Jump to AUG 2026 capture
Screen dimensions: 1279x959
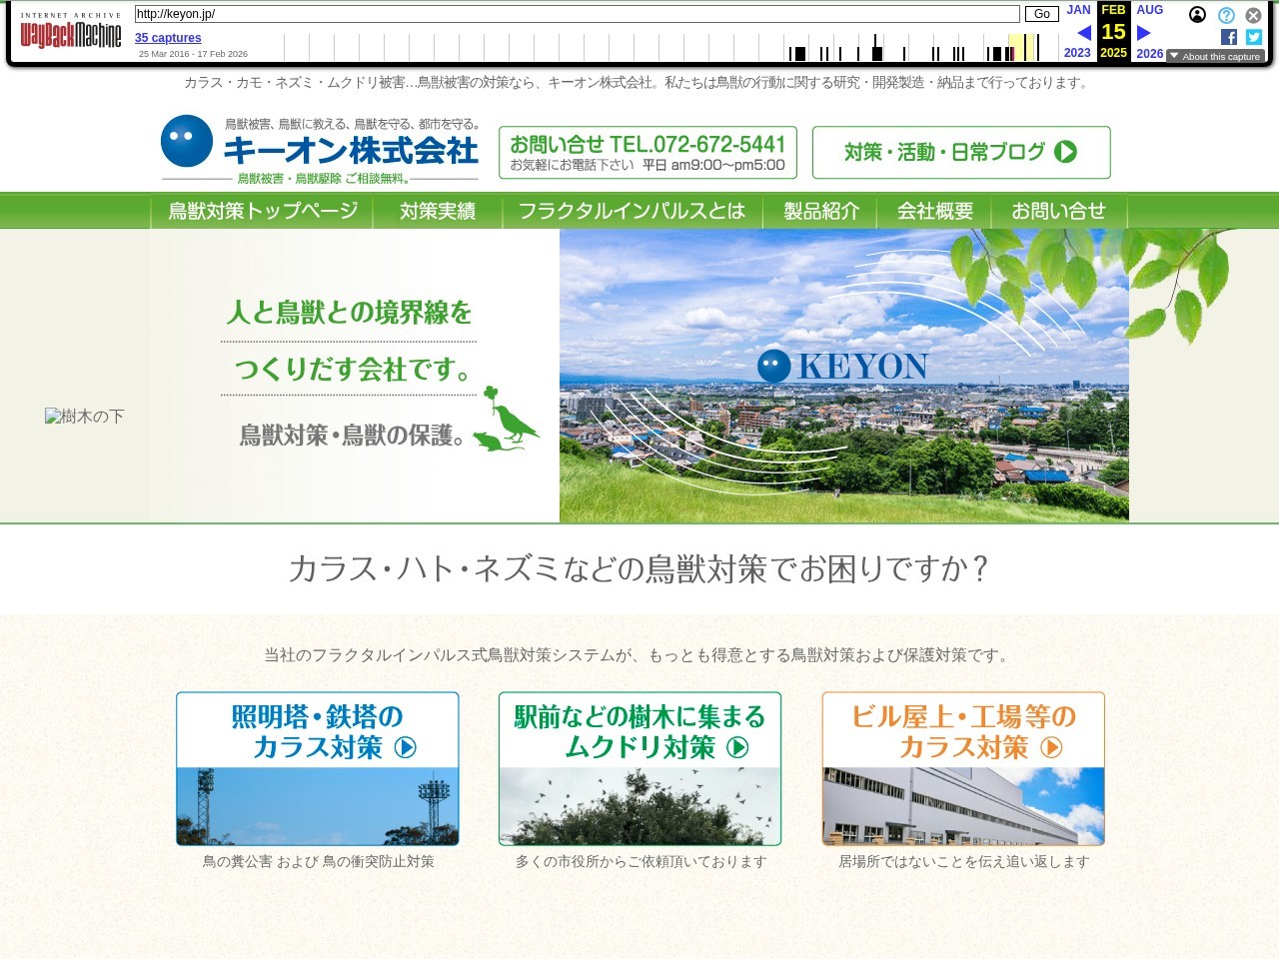1150,32
